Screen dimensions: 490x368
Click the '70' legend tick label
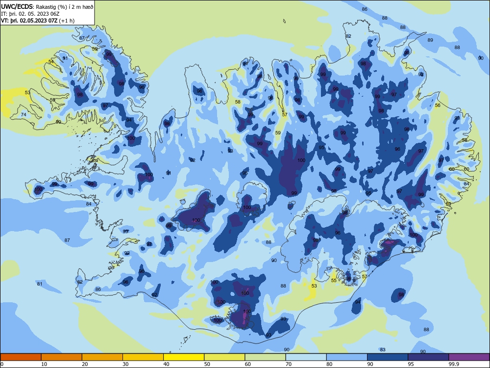click(289, 364)
